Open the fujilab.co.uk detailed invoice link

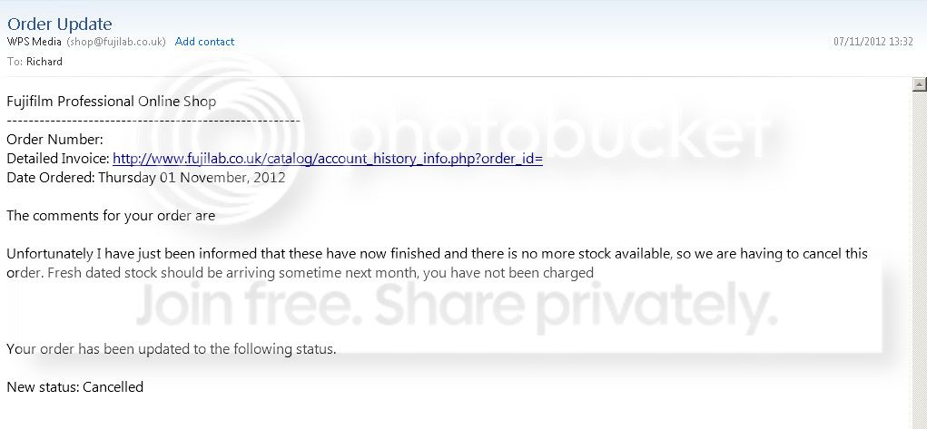[328, 159]
